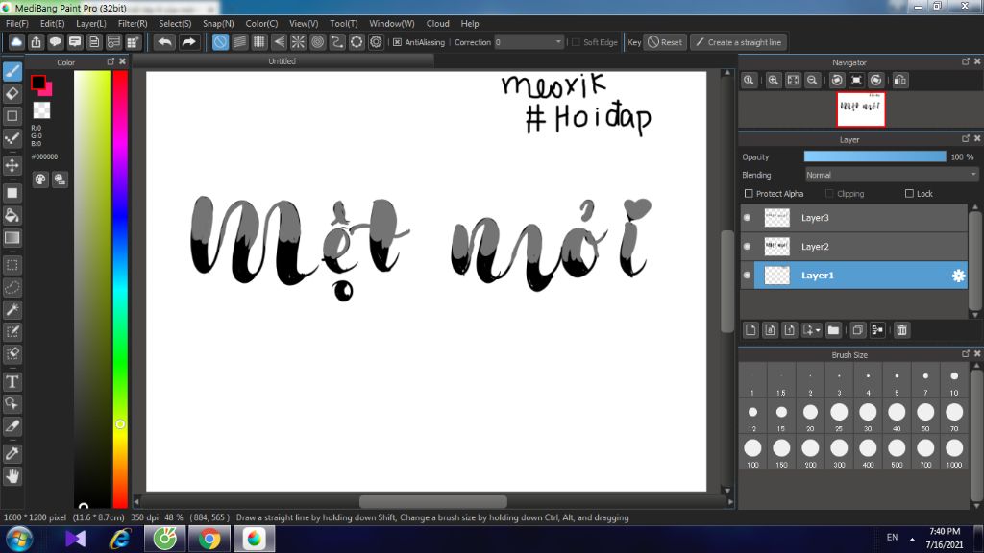
Task: Open the Correction dropdown
Action: point(529,42)
